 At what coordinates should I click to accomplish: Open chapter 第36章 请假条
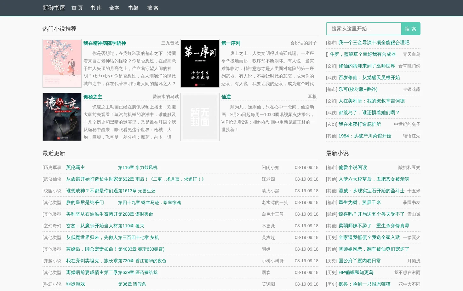pyautogui.click(x=132, y=284)
